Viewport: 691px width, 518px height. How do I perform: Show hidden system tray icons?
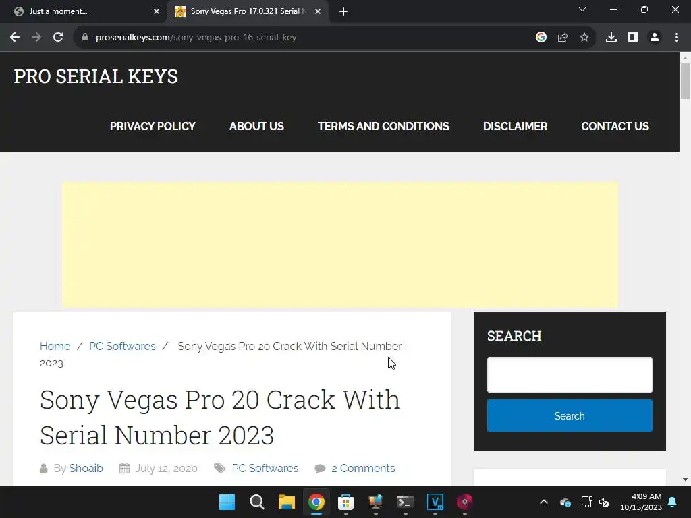pos(544,502)
